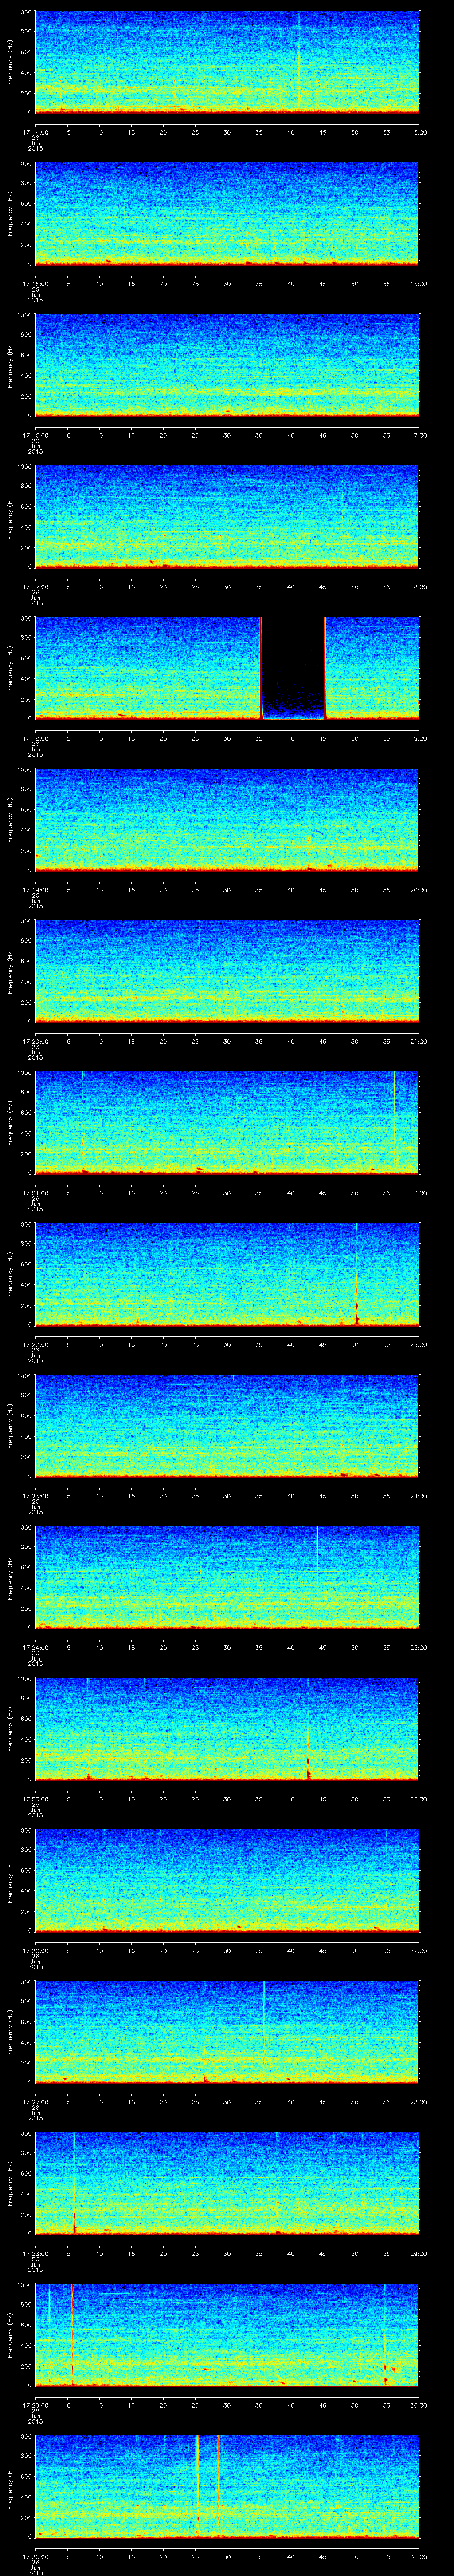Image resolution: width=454 pixels, height=2576 pixels.
Task: Click the 17:28:00 start time label
Action: pos(35,2253)
